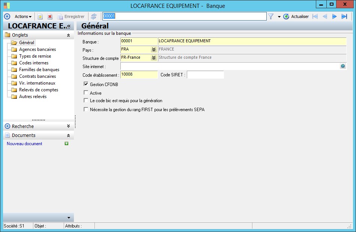Uncheck the Gestion CFONB checkbox

[86, 84]
